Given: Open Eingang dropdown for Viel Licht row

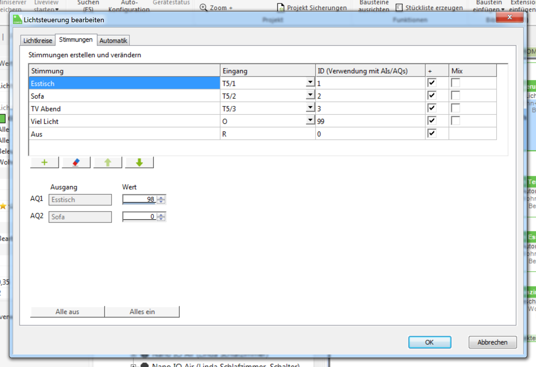Looking at the screenshot, I should click(x=310, y=120).
